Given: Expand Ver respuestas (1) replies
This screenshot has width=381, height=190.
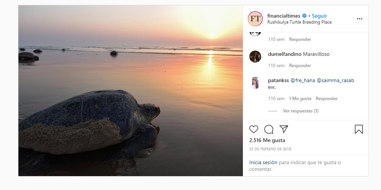Looking at the screenshot, I should pos(301,111).
